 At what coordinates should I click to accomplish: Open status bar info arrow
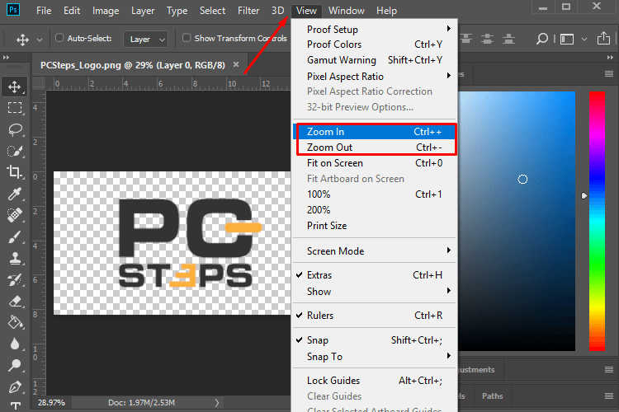point(217,403)
